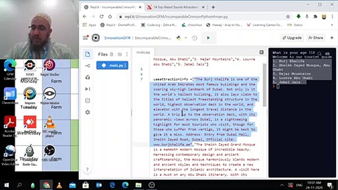338x190 pixels.
Task: Show hidden system tray icons
Action: click(x=282, y=185)
